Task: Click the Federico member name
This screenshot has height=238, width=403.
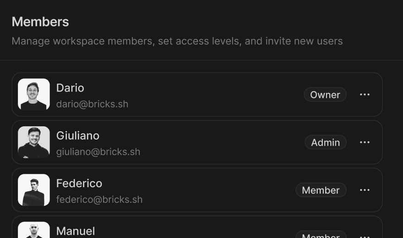Action: [x=79, y=183]
